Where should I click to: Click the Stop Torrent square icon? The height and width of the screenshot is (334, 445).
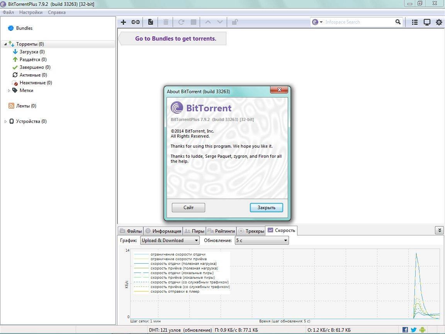[194, 22]
